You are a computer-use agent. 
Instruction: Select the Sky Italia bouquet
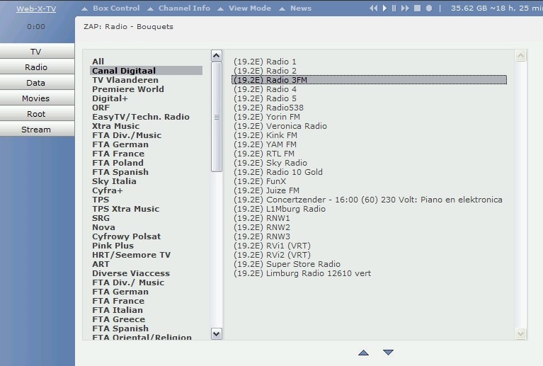click(x=114, y=181)
